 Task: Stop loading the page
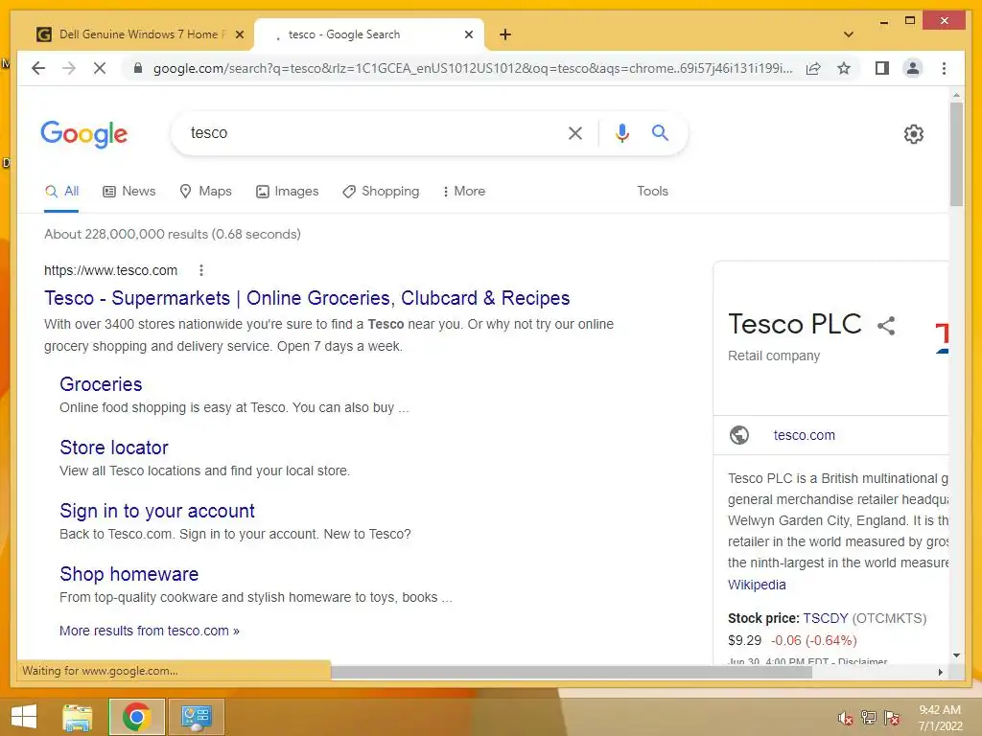[100, 68]
